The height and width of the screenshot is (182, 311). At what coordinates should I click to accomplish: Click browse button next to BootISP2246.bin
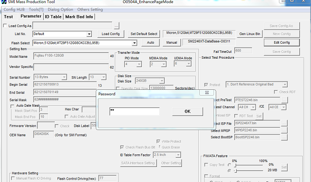(x=284, y=137)
